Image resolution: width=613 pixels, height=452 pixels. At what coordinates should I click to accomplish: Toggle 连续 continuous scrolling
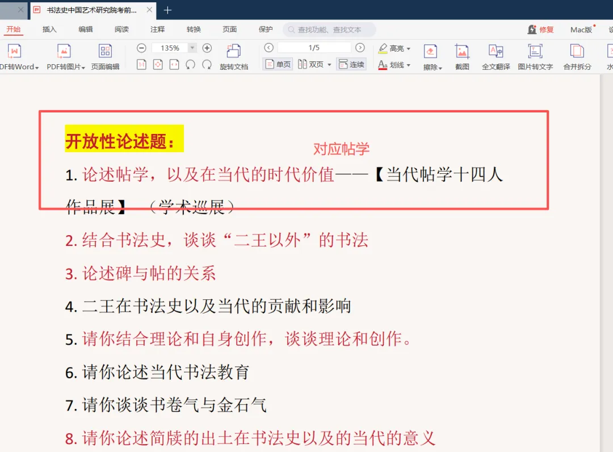pos(351,64)
